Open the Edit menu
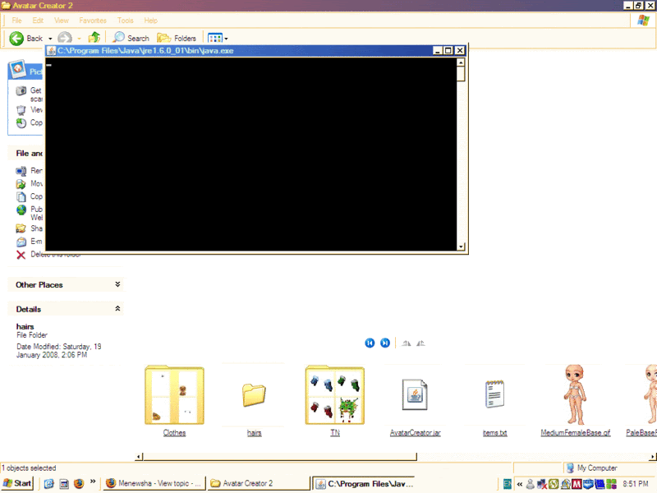Image resolution: width=657 pixels, height=493 pixels. coord(38,20)
